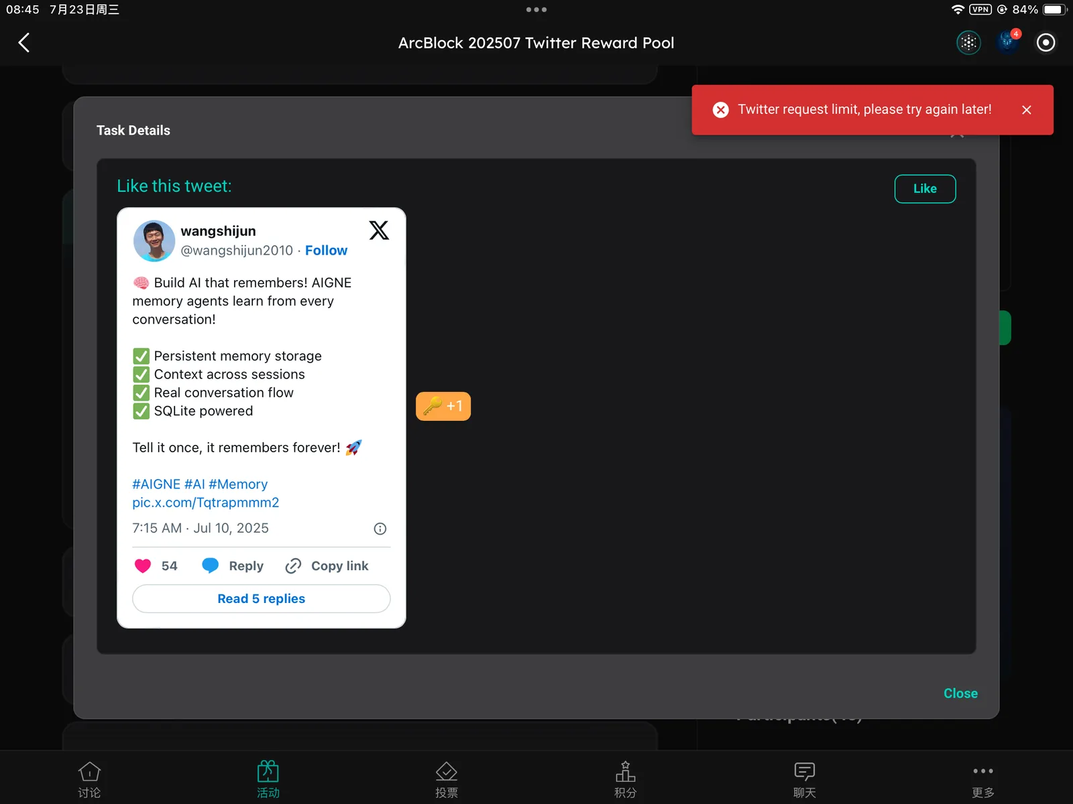Go back with the header arrow
Viewport: 1073px width, 804px height.
[x=24, y=43]
